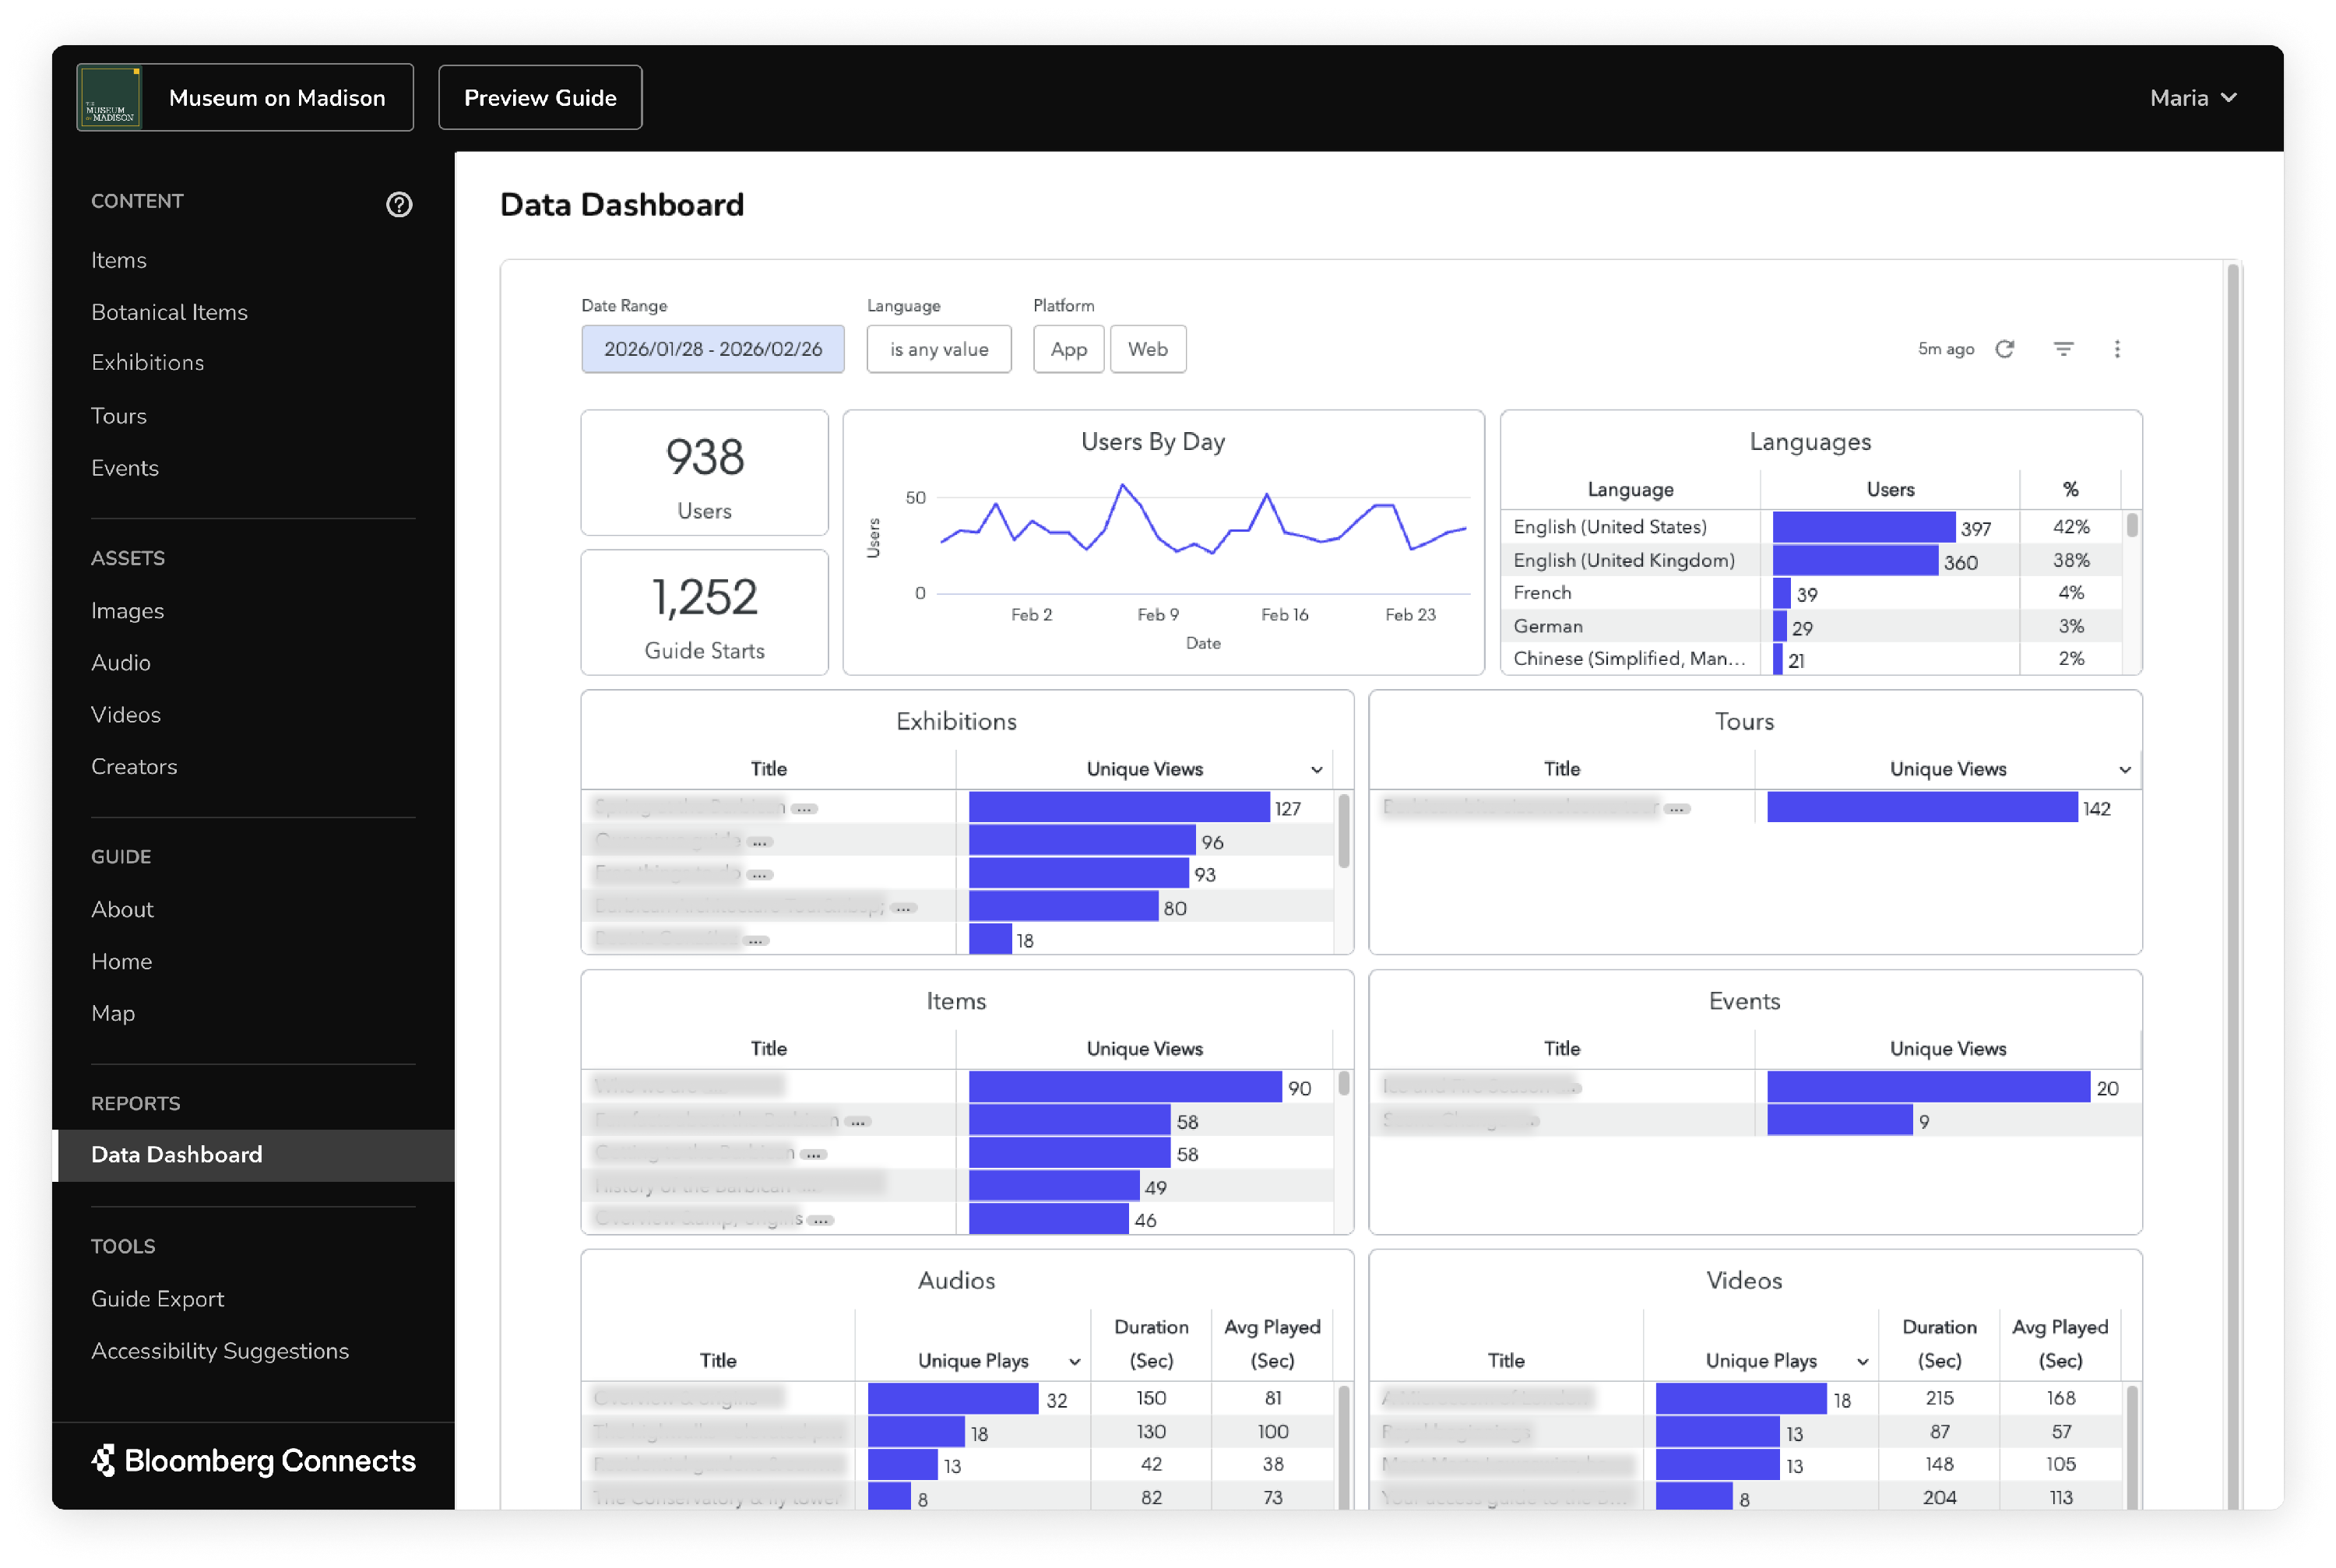Click the Bloomberg Connects logo

coord(254,1461)
